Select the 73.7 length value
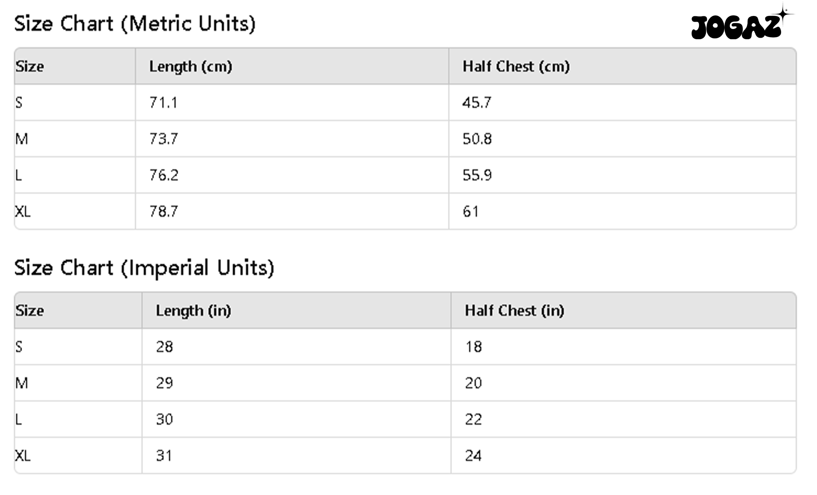Image resolution: width=817 pixels, height=495 pixels. 163,139
